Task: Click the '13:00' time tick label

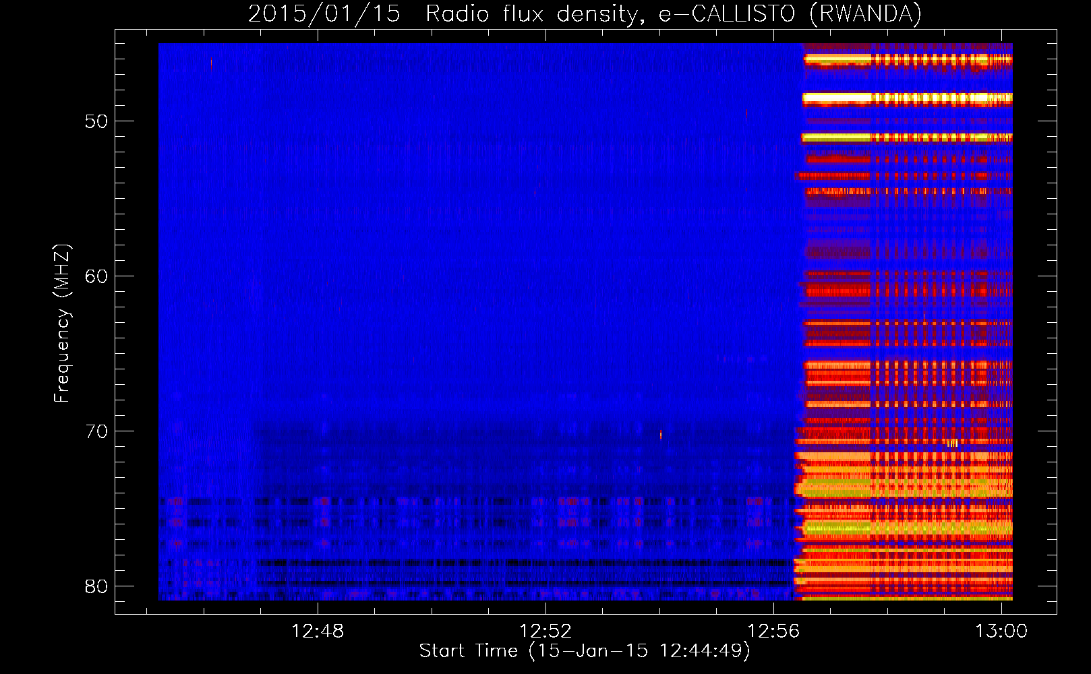Action: coord(1001,631)
